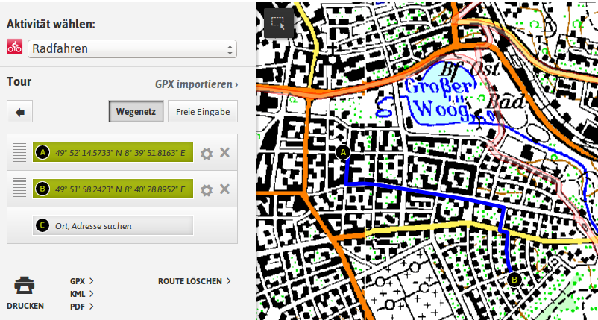Remove waypoint B with the X

[x=224, y=189]
